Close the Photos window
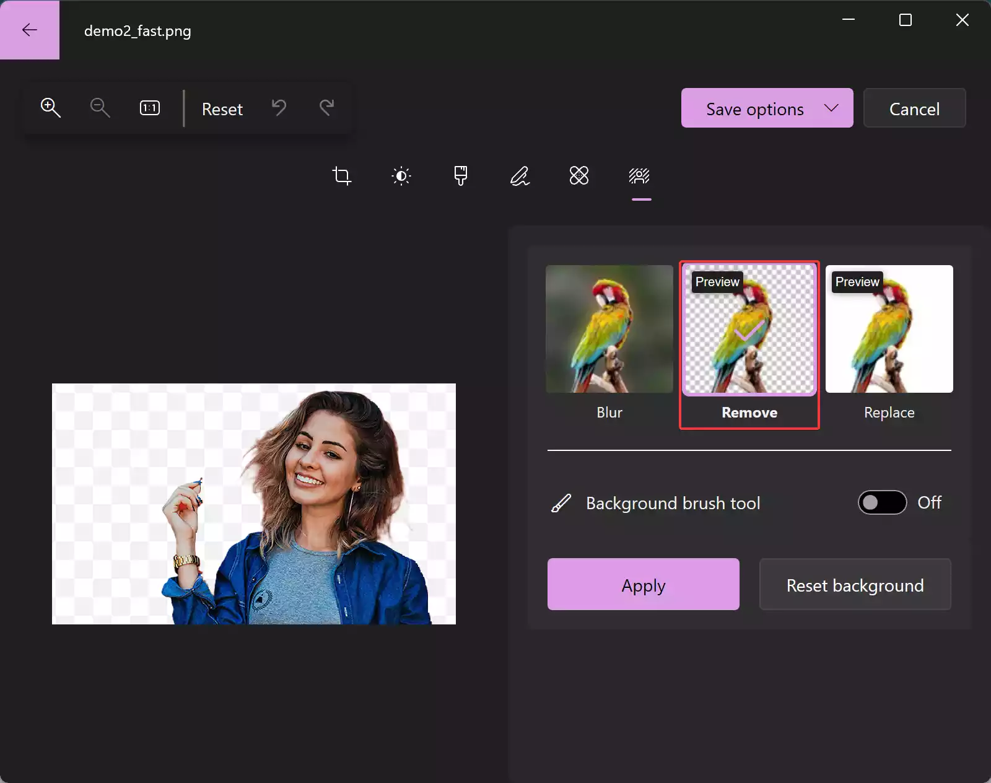 (963, 20)
